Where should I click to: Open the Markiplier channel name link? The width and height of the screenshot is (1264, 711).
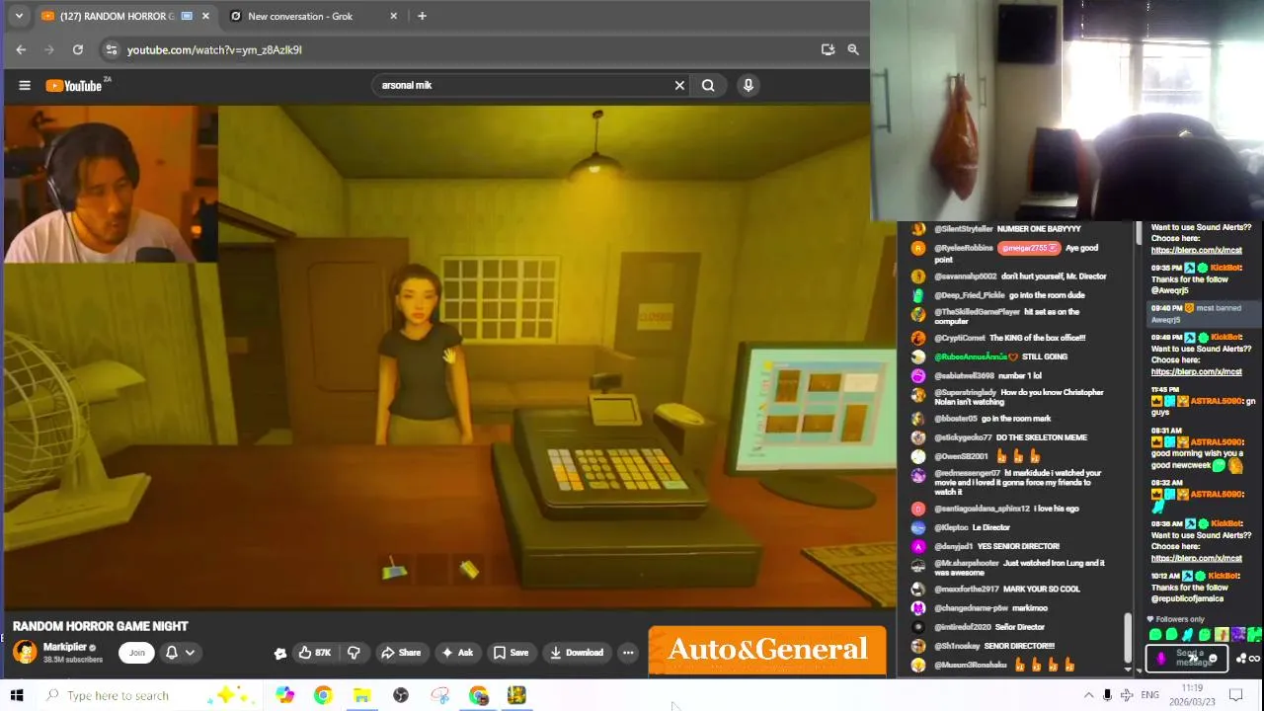point(65,647)
